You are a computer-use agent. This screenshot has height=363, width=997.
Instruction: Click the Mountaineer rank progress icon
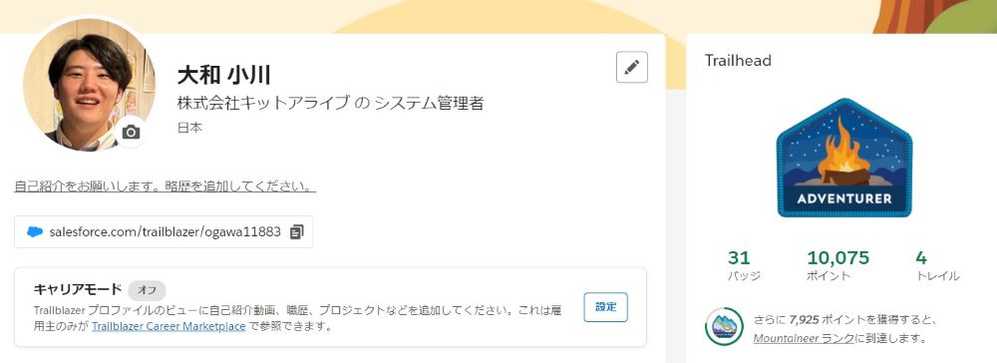point(724,326)
